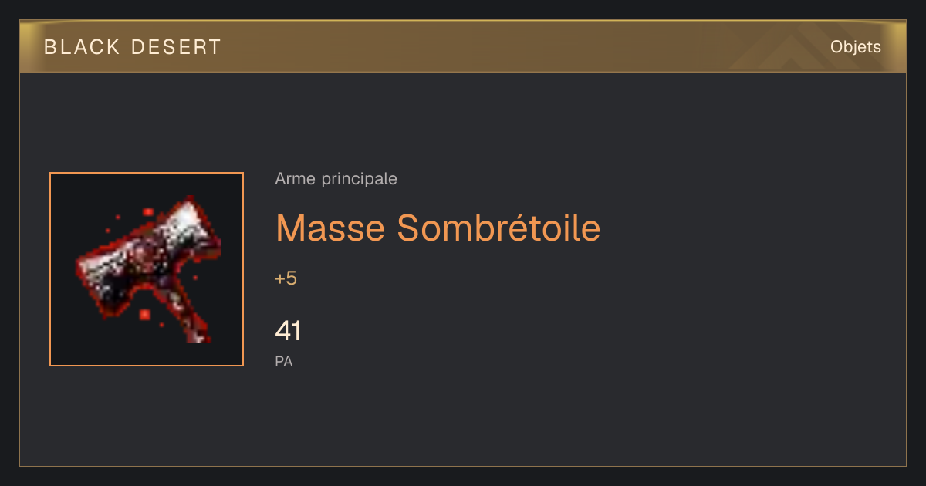Click the red spark above the hammer

tap(147, 210)
